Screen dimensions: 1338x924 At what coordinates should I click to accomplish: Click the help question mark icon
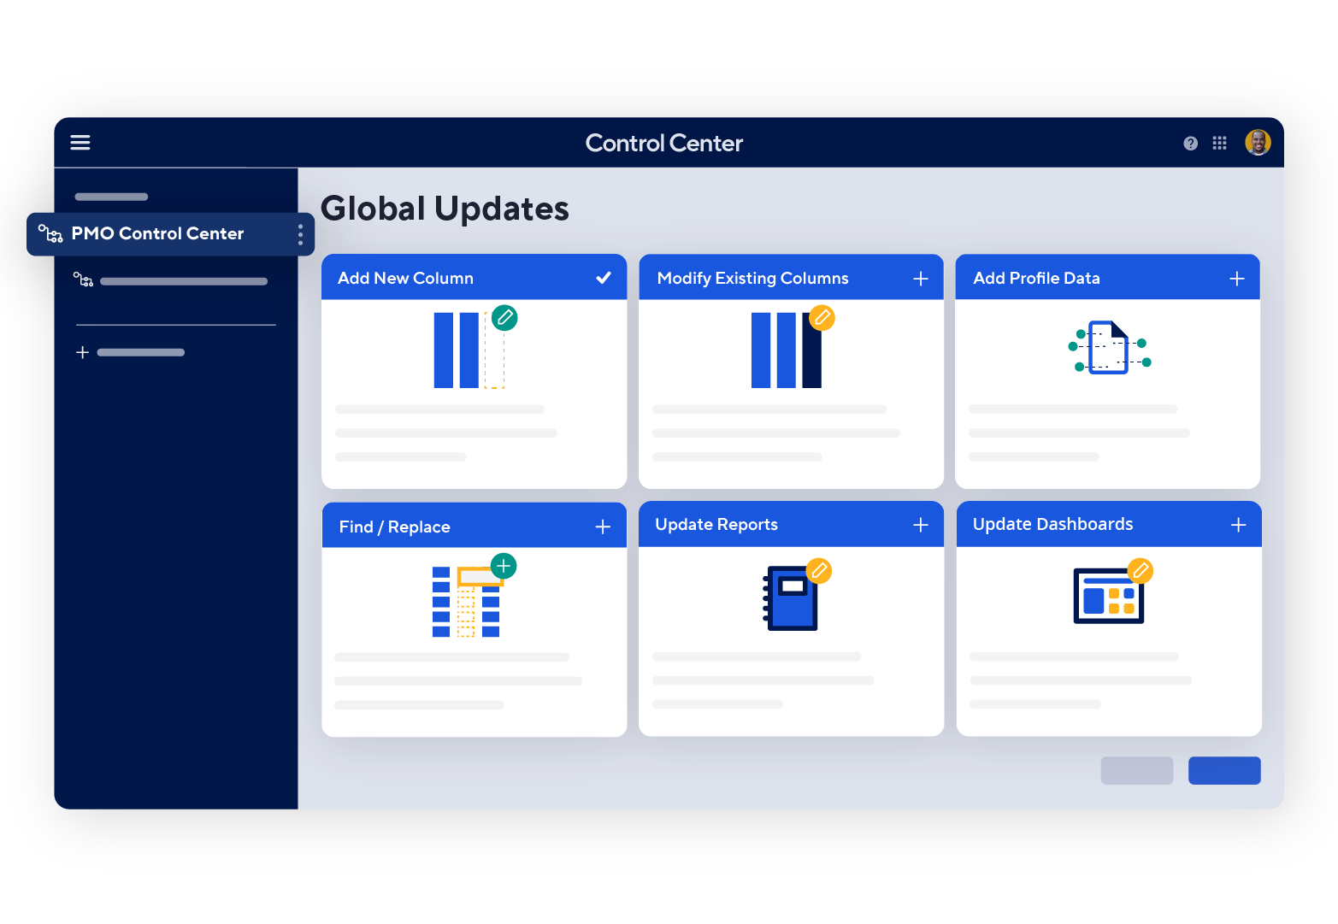pyautogui.click(x=1189, y=143)
